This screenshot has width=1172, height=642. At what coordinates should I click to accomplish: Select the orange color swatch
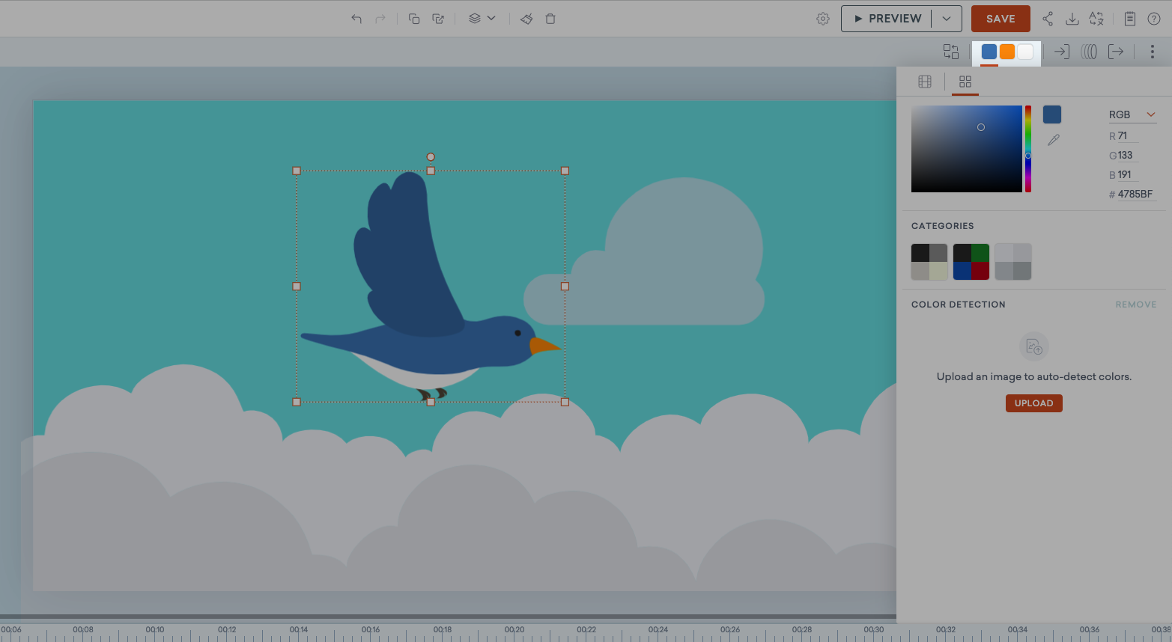(x=1006, y=52)
